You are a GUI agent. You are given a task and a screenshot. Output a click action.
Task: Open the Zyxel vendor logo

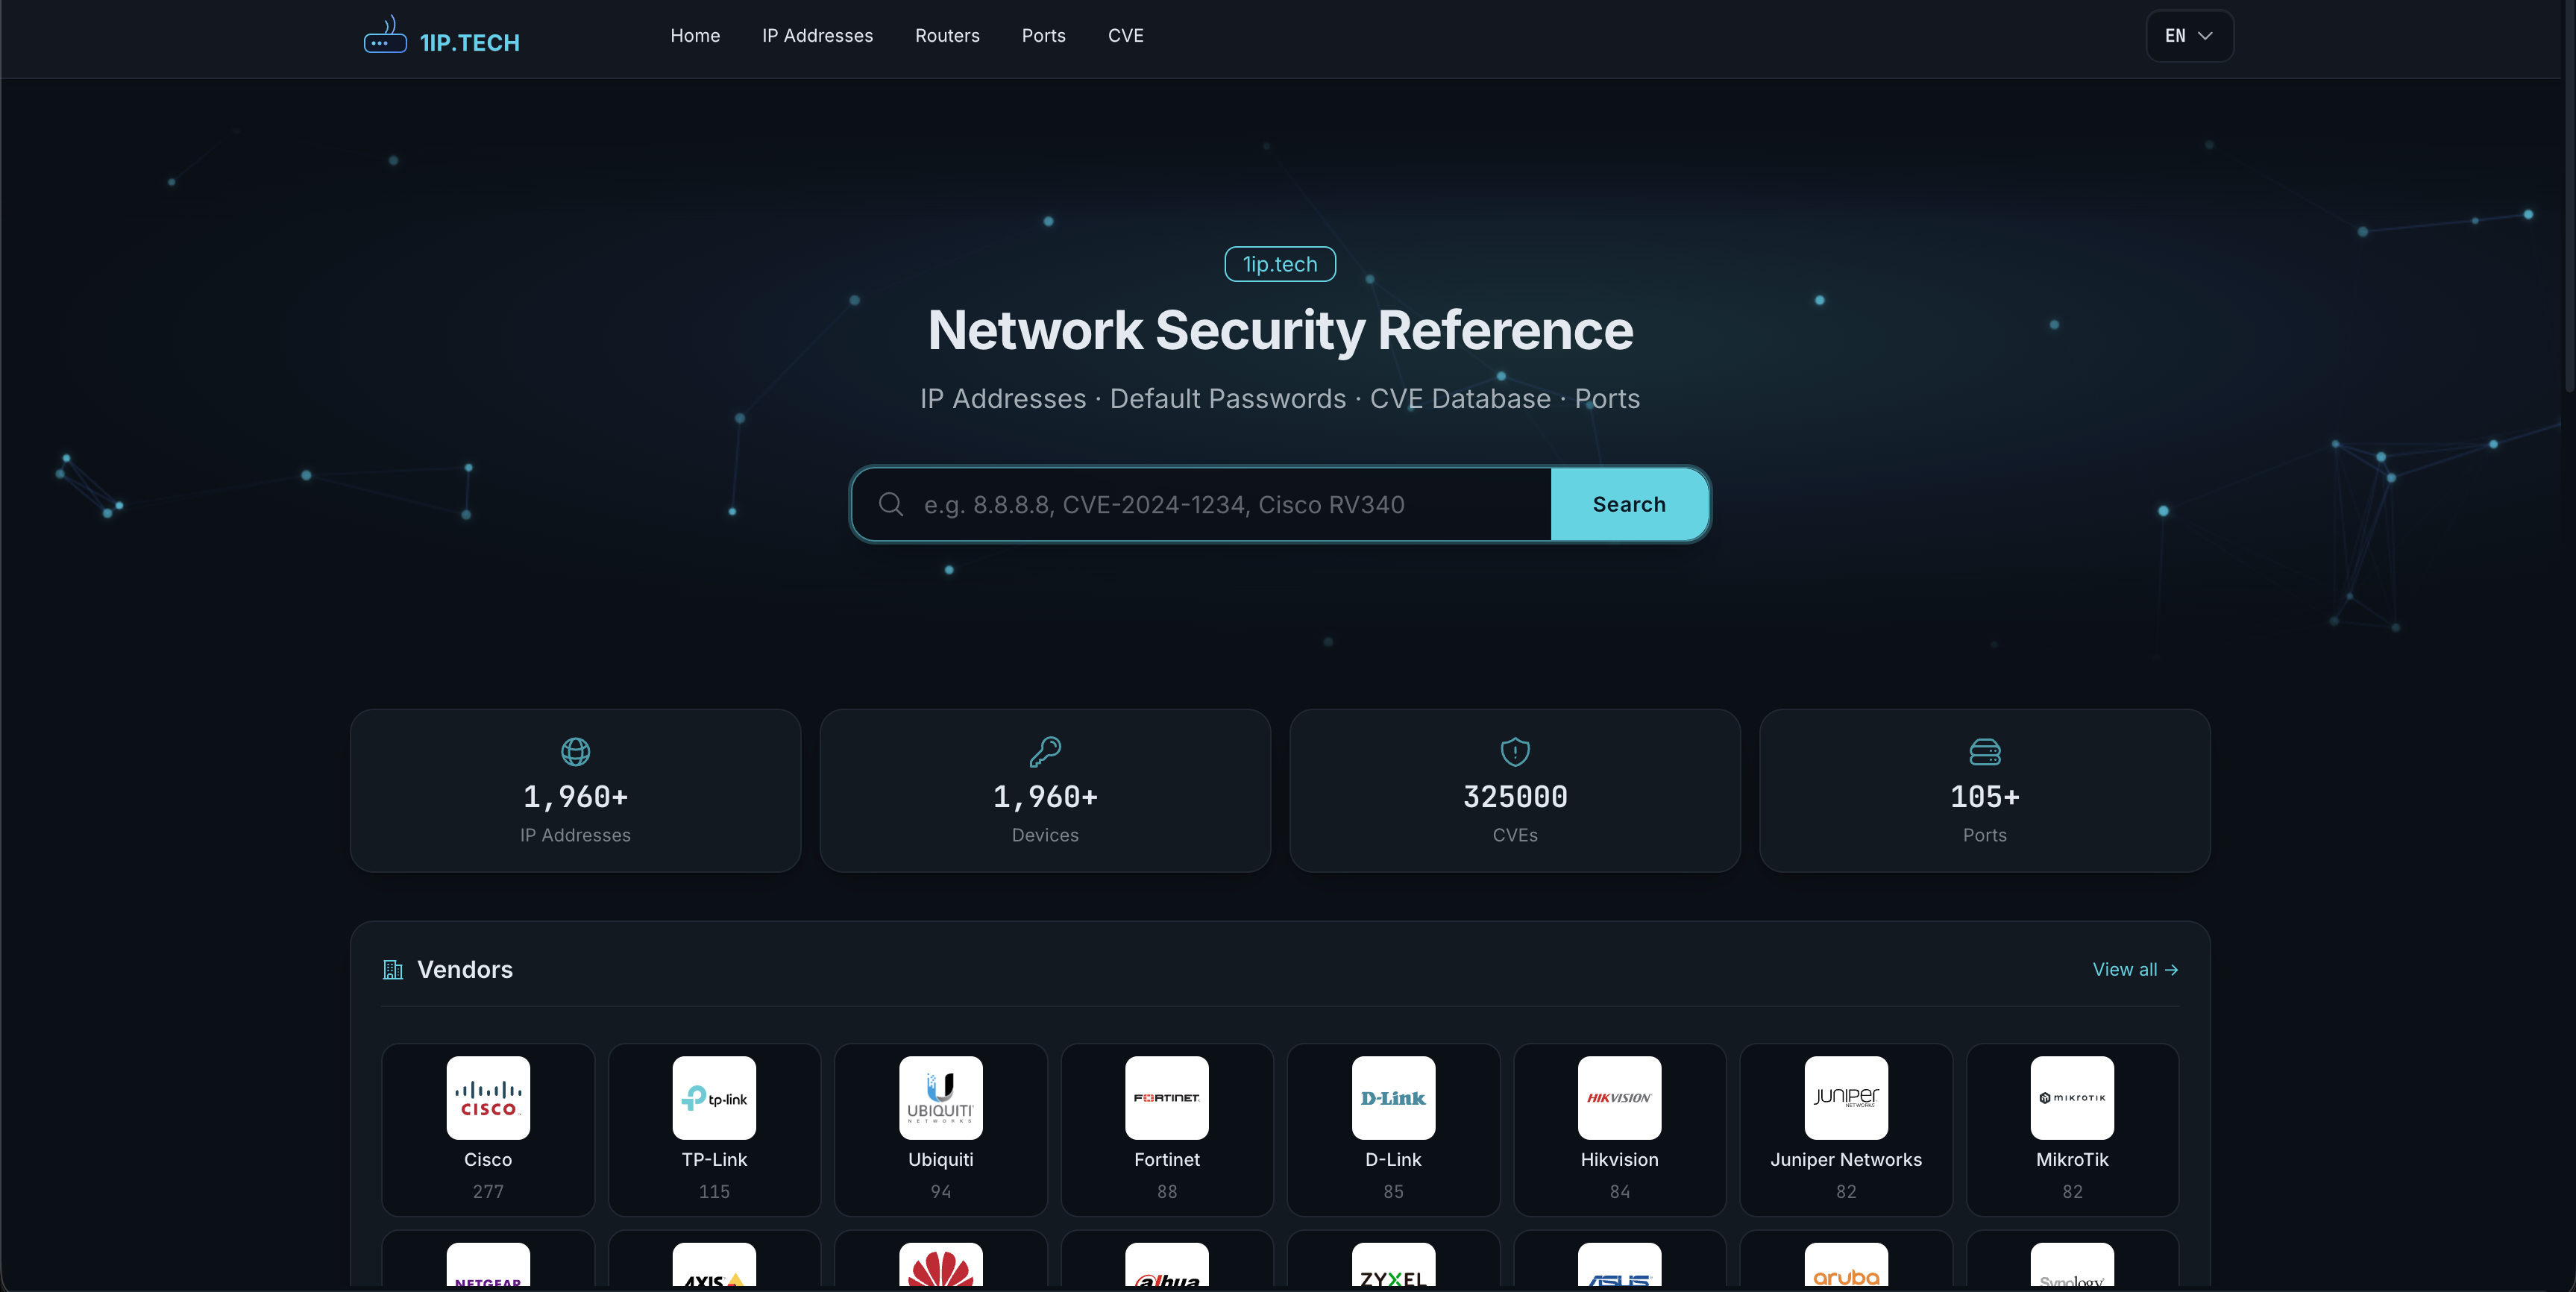pyautogui.click(x=1393, y=1265)
